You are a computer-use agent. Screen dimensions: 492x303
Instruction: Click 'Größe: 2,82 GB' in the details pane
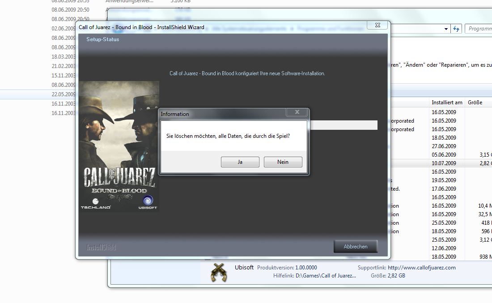pos(388,276)
